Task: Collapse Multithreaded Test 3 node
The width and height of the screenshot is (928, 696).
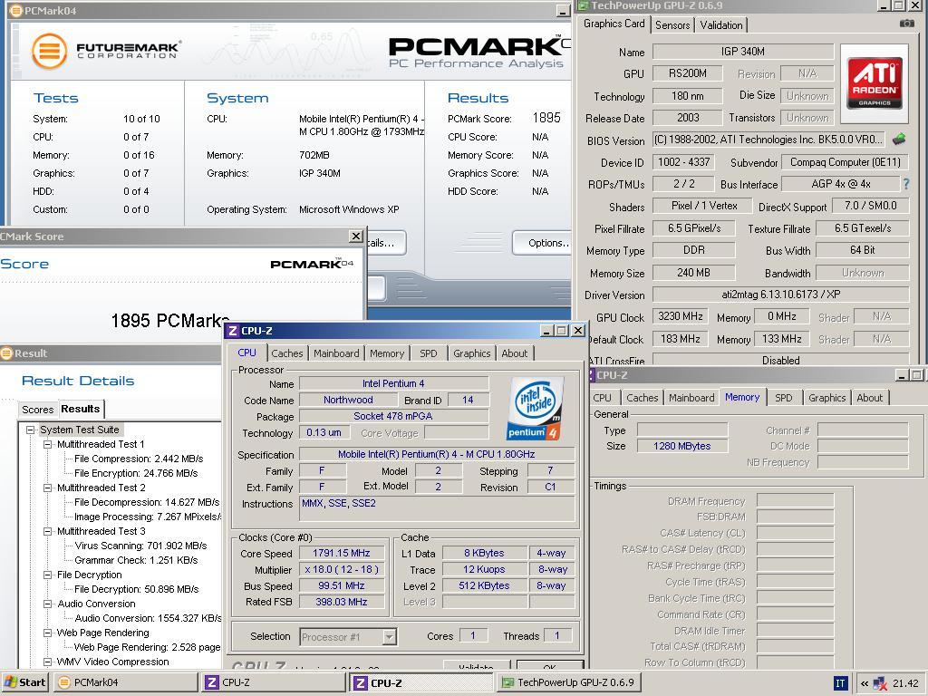Action: [x=47, y=531]
